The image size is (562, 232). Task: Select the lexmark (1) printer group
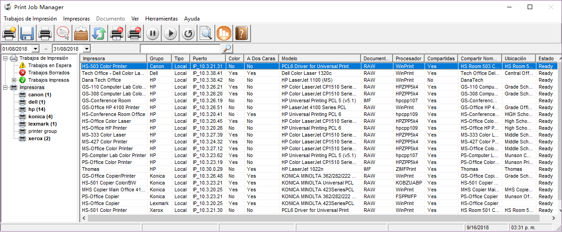(x=42, y=124)
